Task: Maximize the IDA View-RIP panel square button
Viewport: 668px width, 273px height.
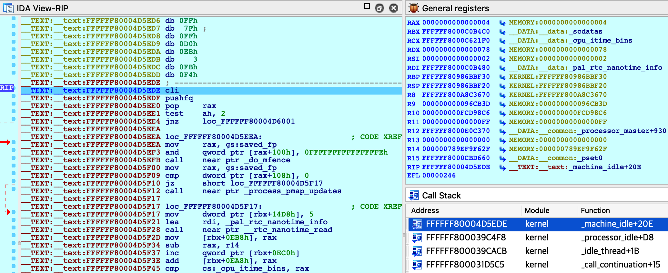Action: (x=367, y=6)
